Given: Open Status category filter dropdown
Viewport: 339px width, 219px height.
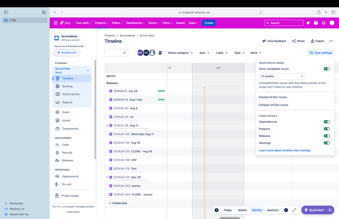Looking at the screenshot, I should pos(180,53).
